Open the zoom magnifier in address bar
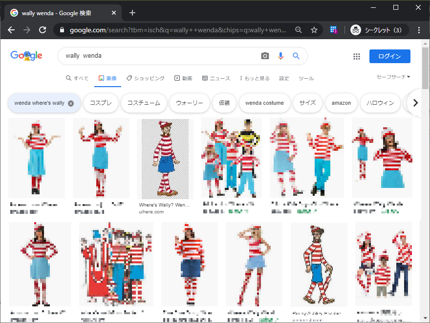The height and width of the screenshot is (323, 430). point(299,30)
